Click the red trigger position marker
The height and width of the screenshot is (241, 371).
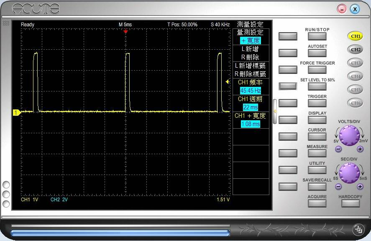point(125,31)
